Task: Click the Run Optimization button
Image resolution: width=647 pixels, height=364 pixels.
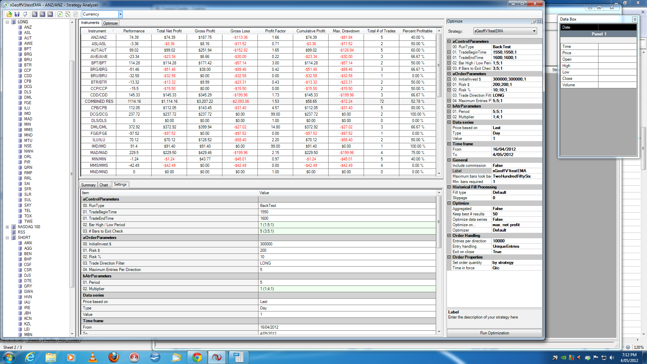Action: tap(494, 333)
